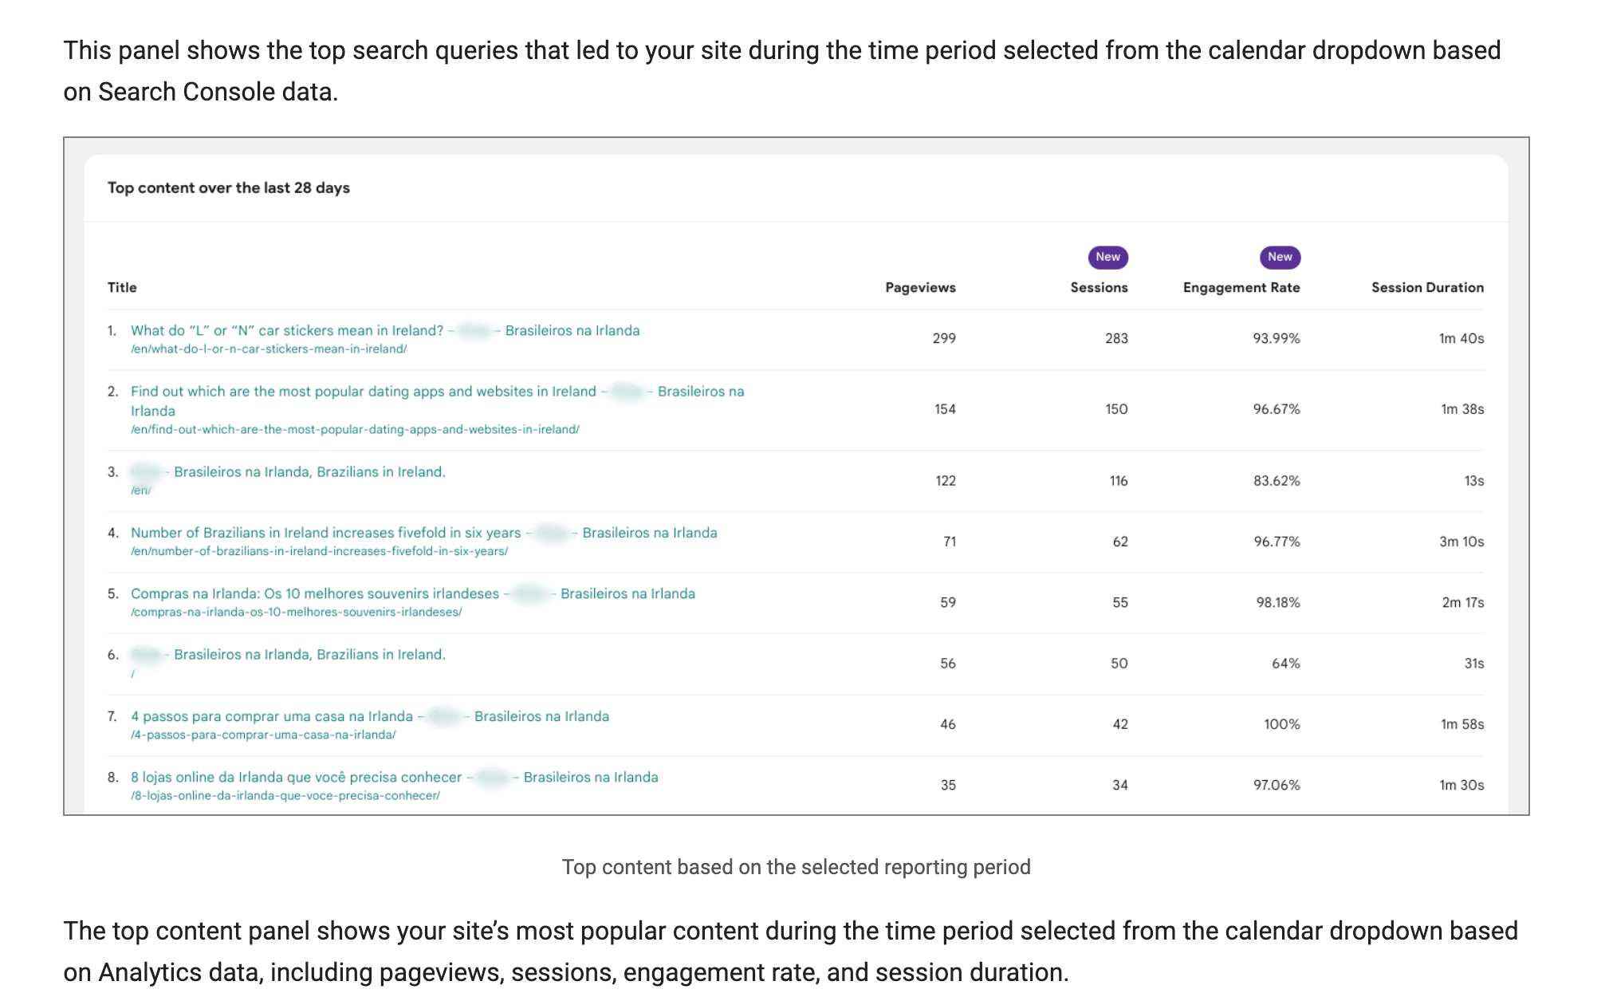Click the sessions value 55
The height and width of the screenshot is (997, 1609).
[x=1120, y=602]
